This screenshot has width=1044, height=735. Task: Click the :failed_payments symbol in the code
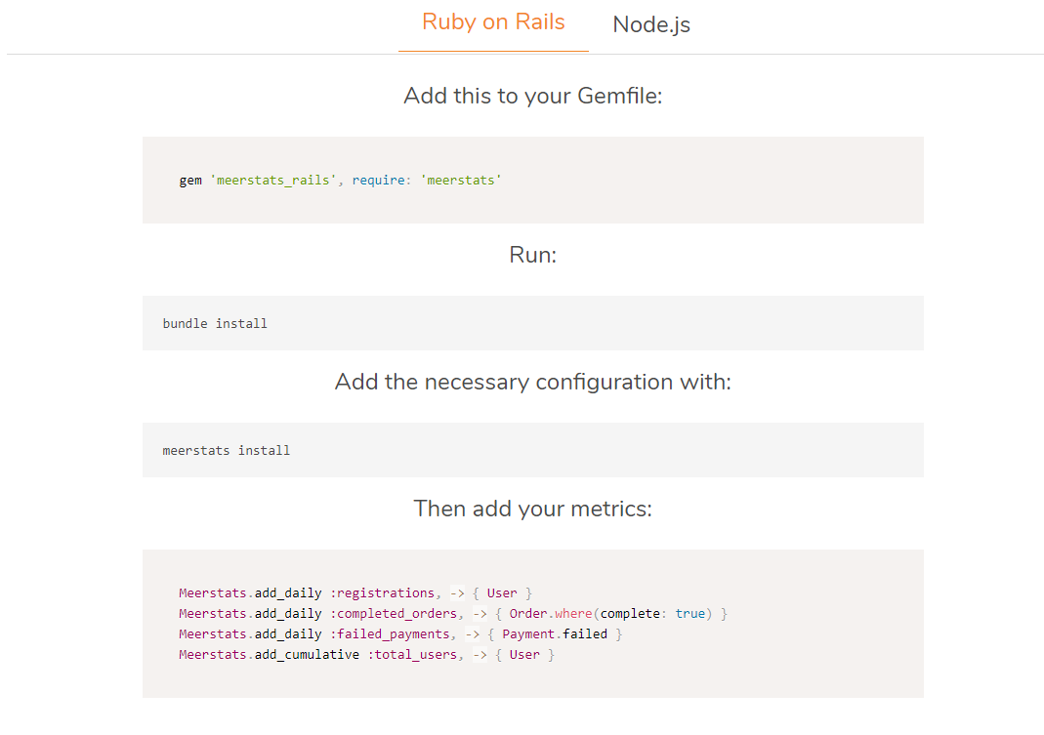click(390, 633)
